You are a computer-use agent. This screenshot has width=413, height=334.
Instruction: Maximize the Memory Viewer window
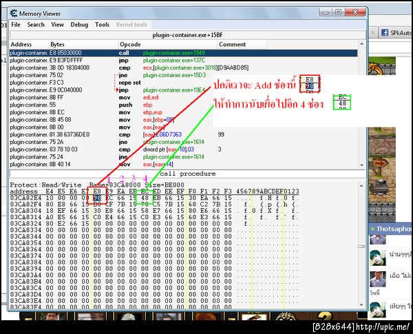339,12
